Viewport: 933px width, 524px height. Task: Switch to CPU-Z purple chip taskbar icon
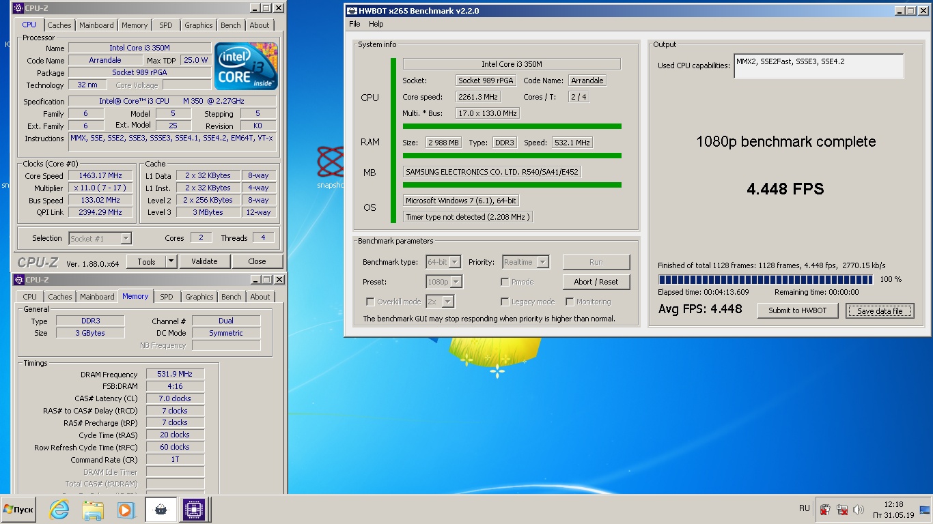click(193, 510)
